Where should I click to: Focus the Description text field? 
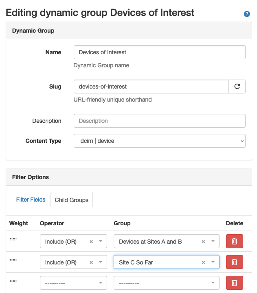(159, 121)
